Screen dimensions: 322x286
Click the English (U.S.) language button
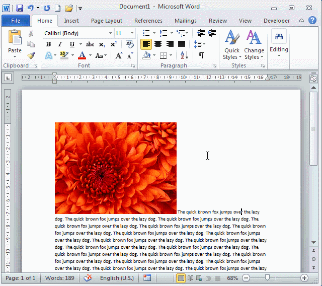117,278
